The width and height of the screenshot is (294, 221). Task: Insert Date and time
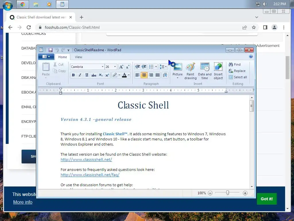click(204, 71)
